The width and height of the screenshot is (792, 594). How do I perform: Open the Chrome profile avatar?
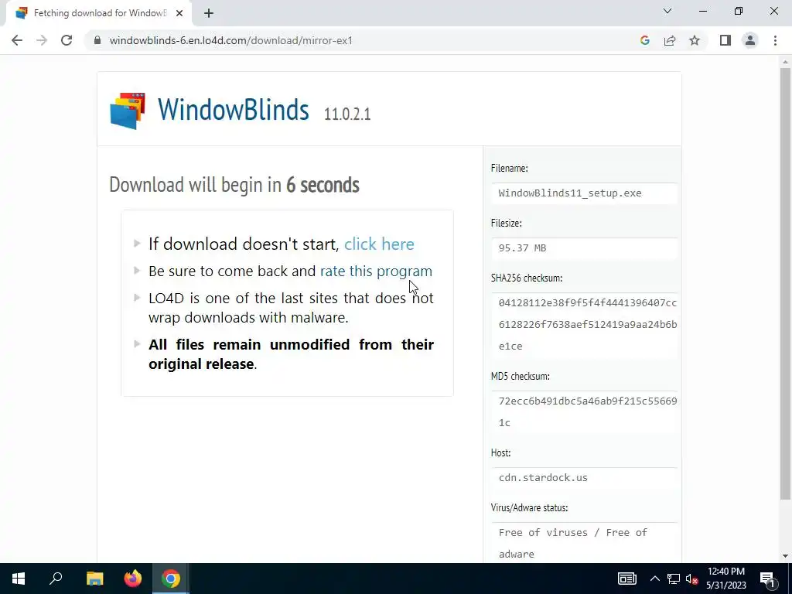(x=750, y=40)
